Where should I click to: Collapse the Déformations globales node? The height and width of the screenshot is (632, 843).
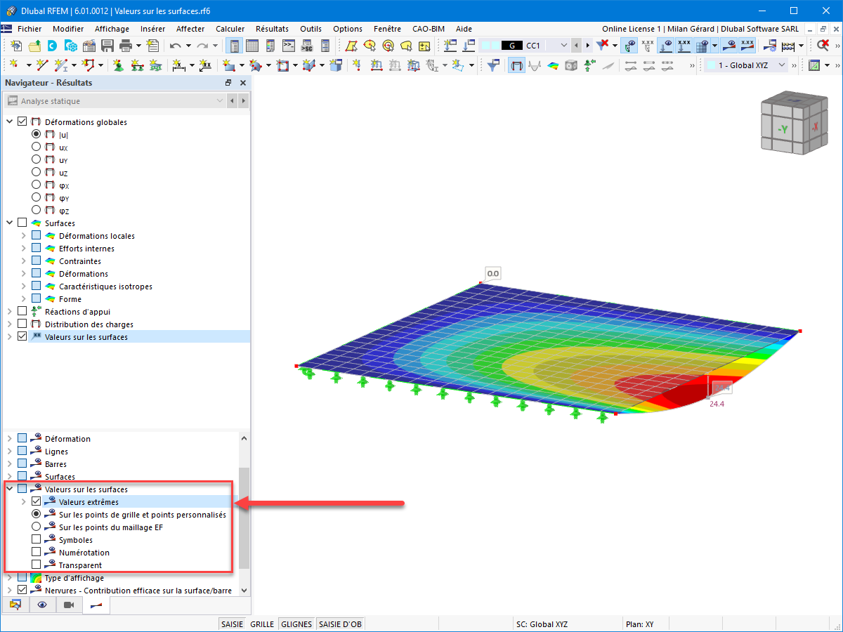(x=10, y=122)
